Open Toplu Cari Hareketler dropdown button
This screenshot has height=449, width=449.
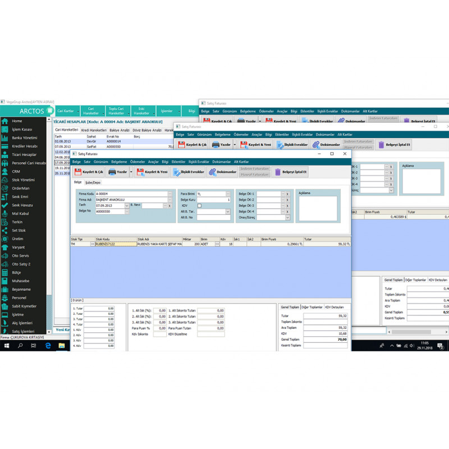(x=118, y=111)
